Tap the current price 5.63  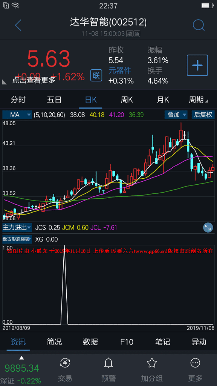pyautogui.click(x=49, y=58)
